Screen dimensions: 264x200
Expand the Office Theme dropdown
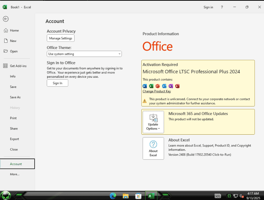pos(84,54)
